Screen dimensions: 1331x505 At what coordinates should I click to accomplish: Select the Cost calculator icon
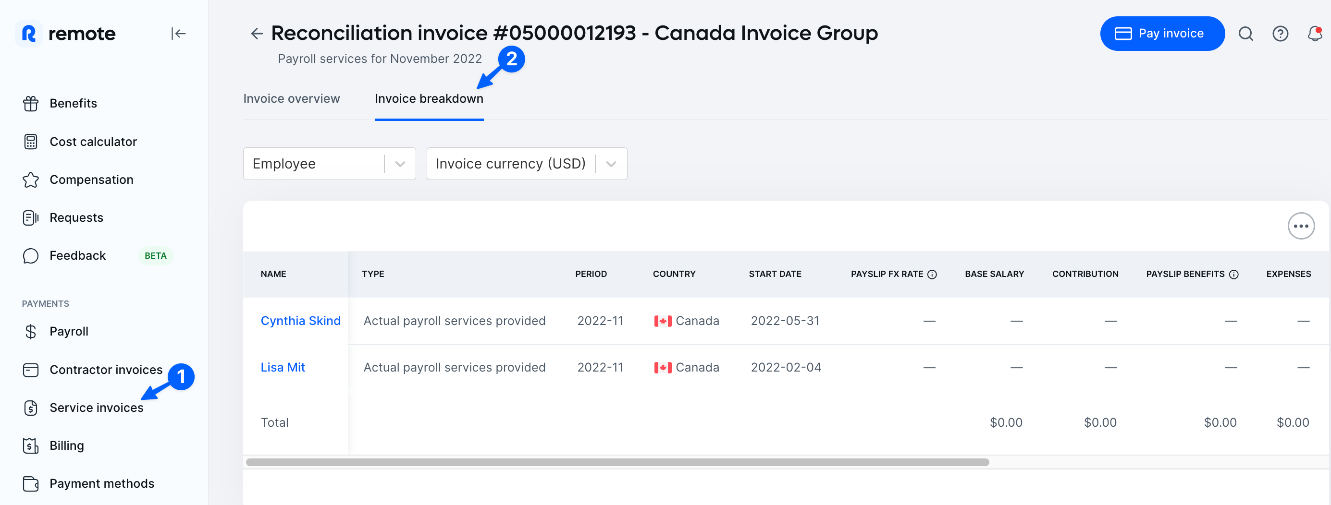(31, 142)
